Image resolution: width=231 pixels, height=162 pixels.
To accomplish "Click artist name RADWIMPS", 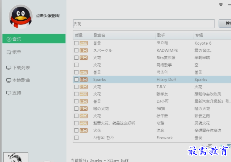I will 167,50.
